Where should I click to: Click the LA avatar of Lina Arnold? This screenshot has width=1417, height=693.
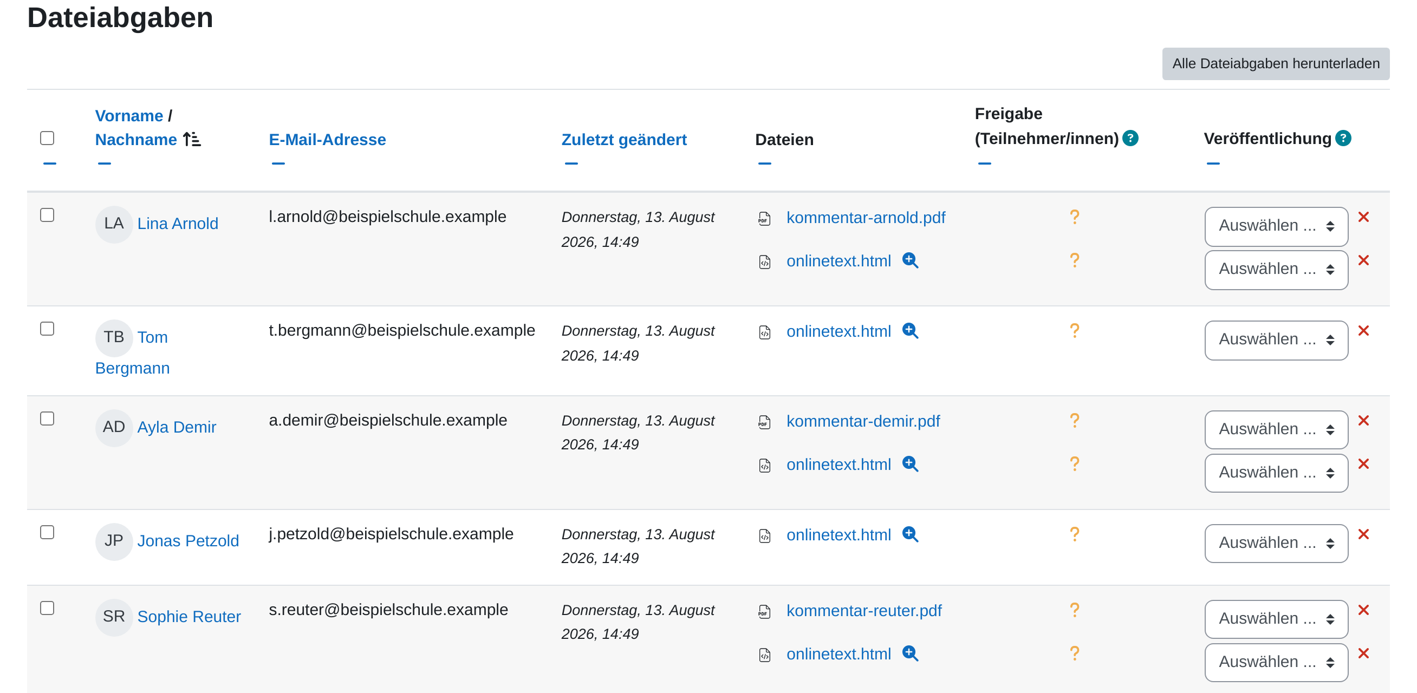click(x=114, y=223)
